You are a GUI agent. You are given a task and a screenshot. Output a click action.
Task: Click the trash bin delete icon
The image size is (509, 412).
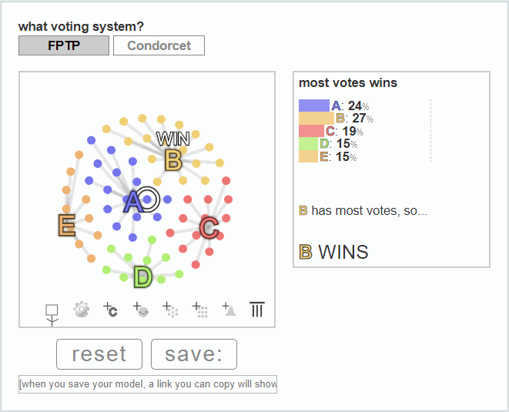click(x=257, y=310)
